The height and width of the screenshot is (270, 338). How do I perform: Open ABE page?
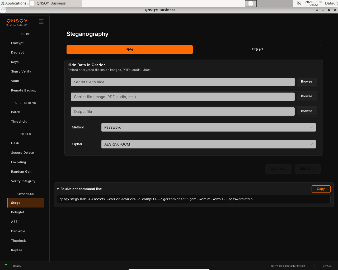click(26, 222)
